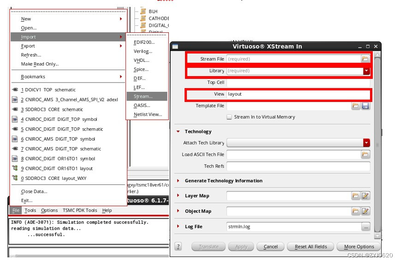
Task: Browse for Object Map file folder icon
Action: pyautogui.click(x=355, y=211)
